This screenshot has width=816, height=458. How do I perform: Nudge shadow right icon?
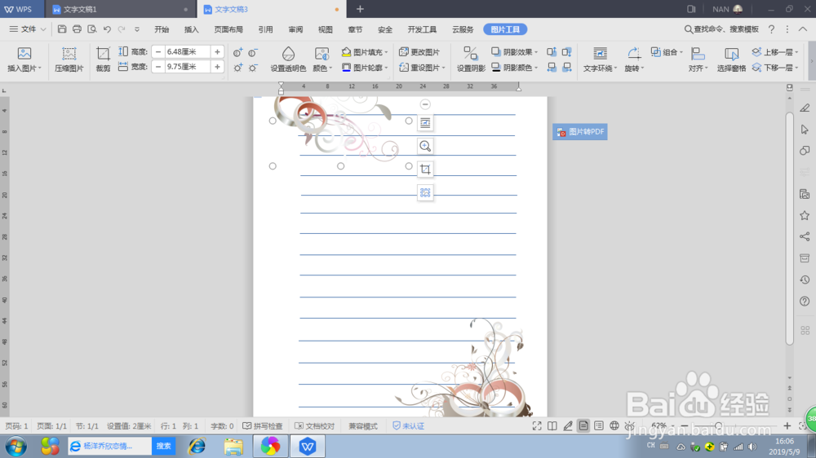coord(567,67)
